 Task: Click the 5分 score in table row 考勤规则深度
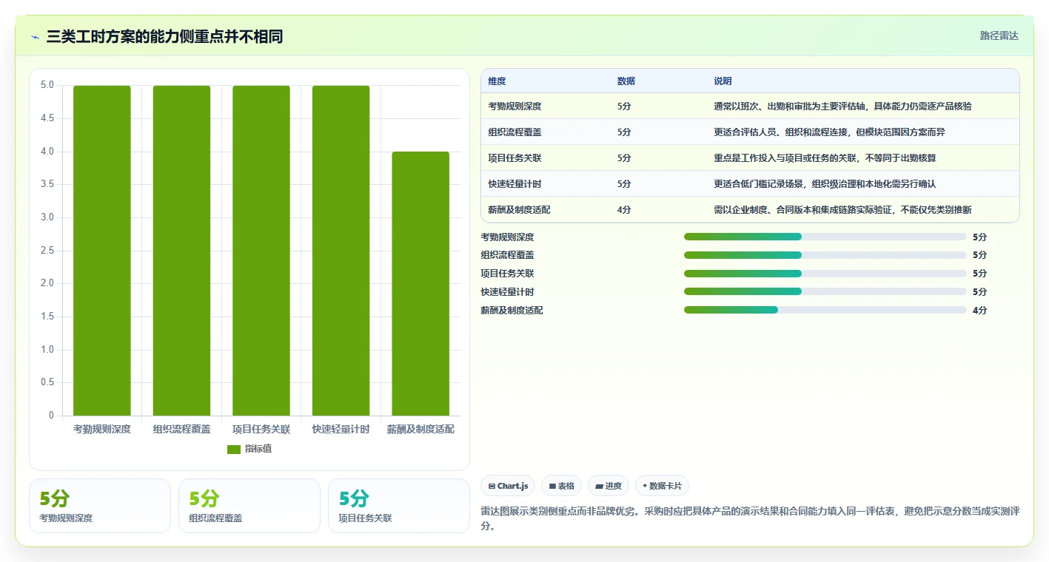coord(624,106)
